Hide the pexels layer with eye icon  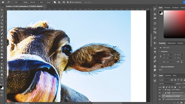click(x=160, y=99)
